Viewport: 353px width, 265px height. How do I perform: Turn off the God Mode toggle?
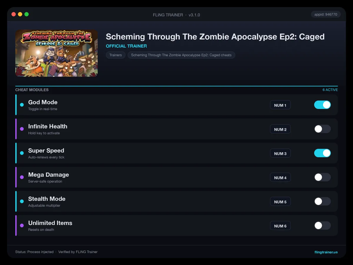click(x=322, y=105)
